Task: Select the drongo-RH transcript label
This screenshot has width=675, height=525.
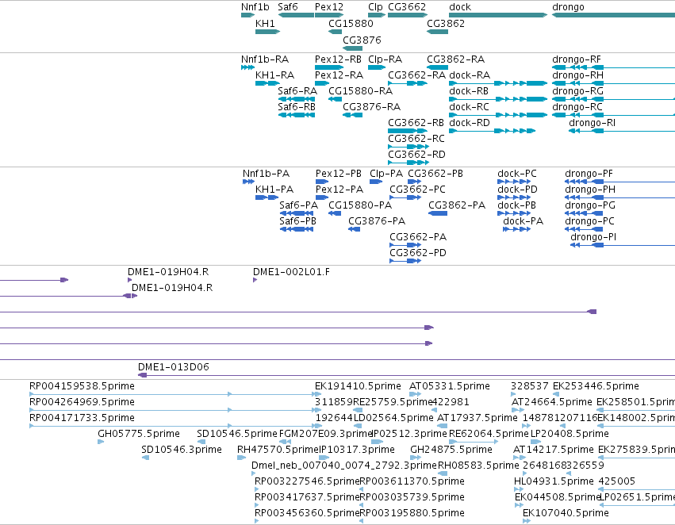Action: point(577,75)
